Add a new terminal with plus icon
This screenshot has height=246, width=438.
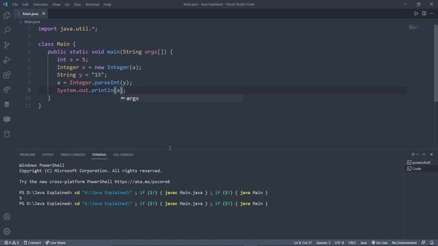point(413,154)
